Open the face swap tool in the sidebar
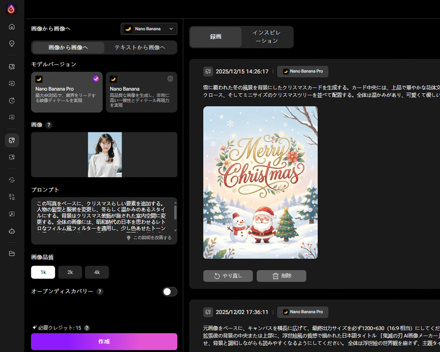 coord(11,180)
